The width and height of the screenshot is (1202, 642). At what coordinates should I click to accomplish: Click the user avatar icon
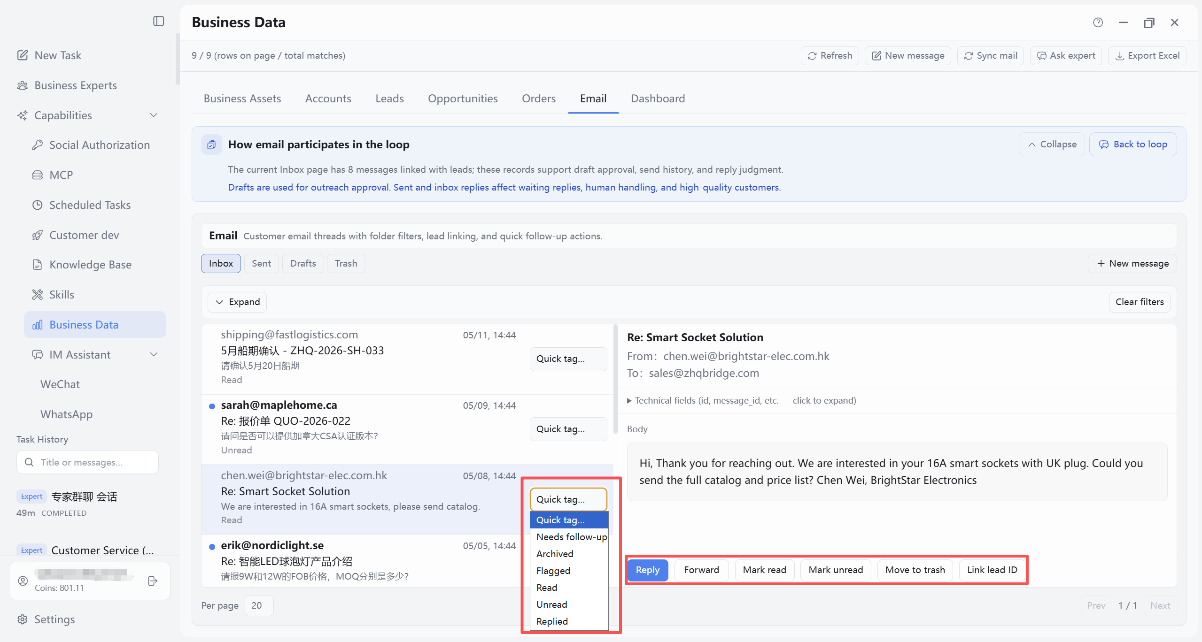(23, 581)
